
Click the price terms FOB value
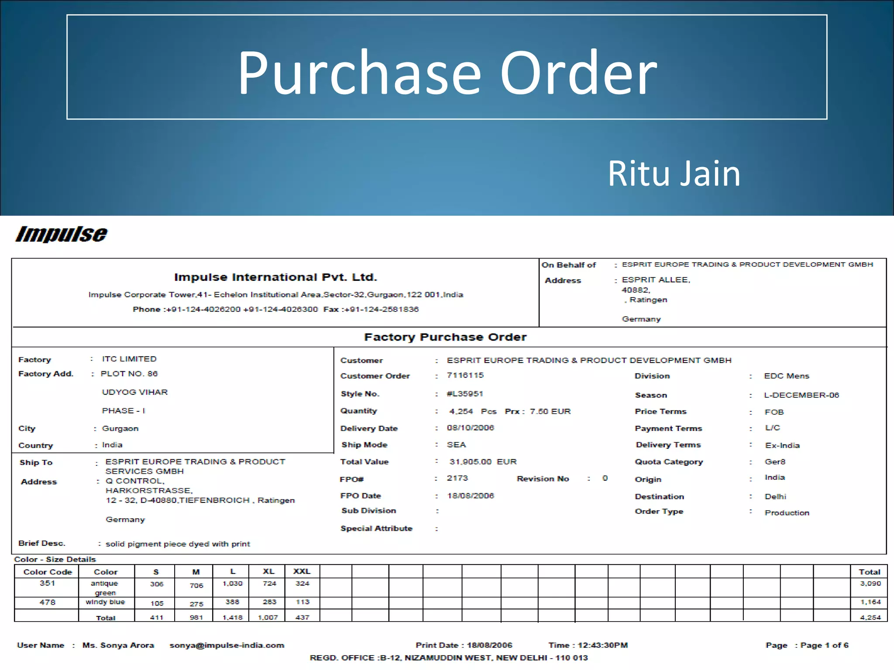[x=774, y=412]
